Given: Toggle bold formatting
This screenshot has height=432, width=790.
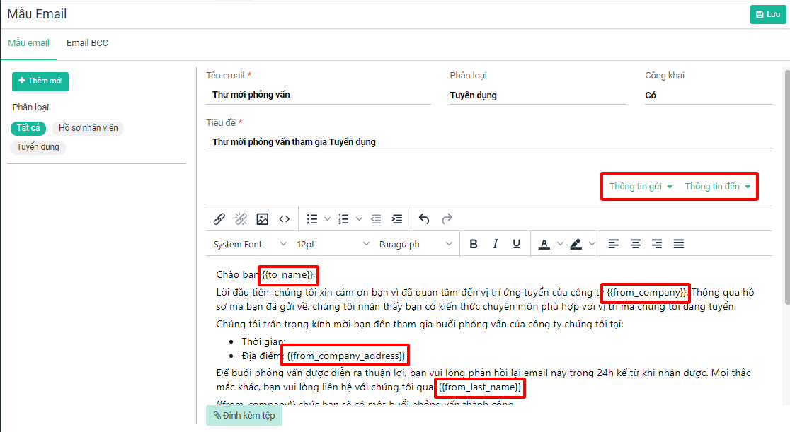Looking at the screenshot, I should point(474,244).
